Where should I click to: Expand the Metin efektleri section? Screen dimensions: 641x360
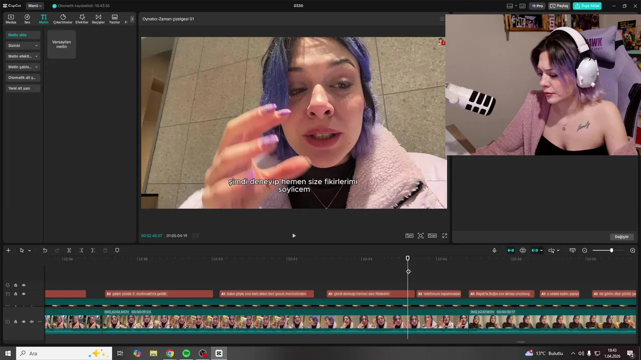23,56
